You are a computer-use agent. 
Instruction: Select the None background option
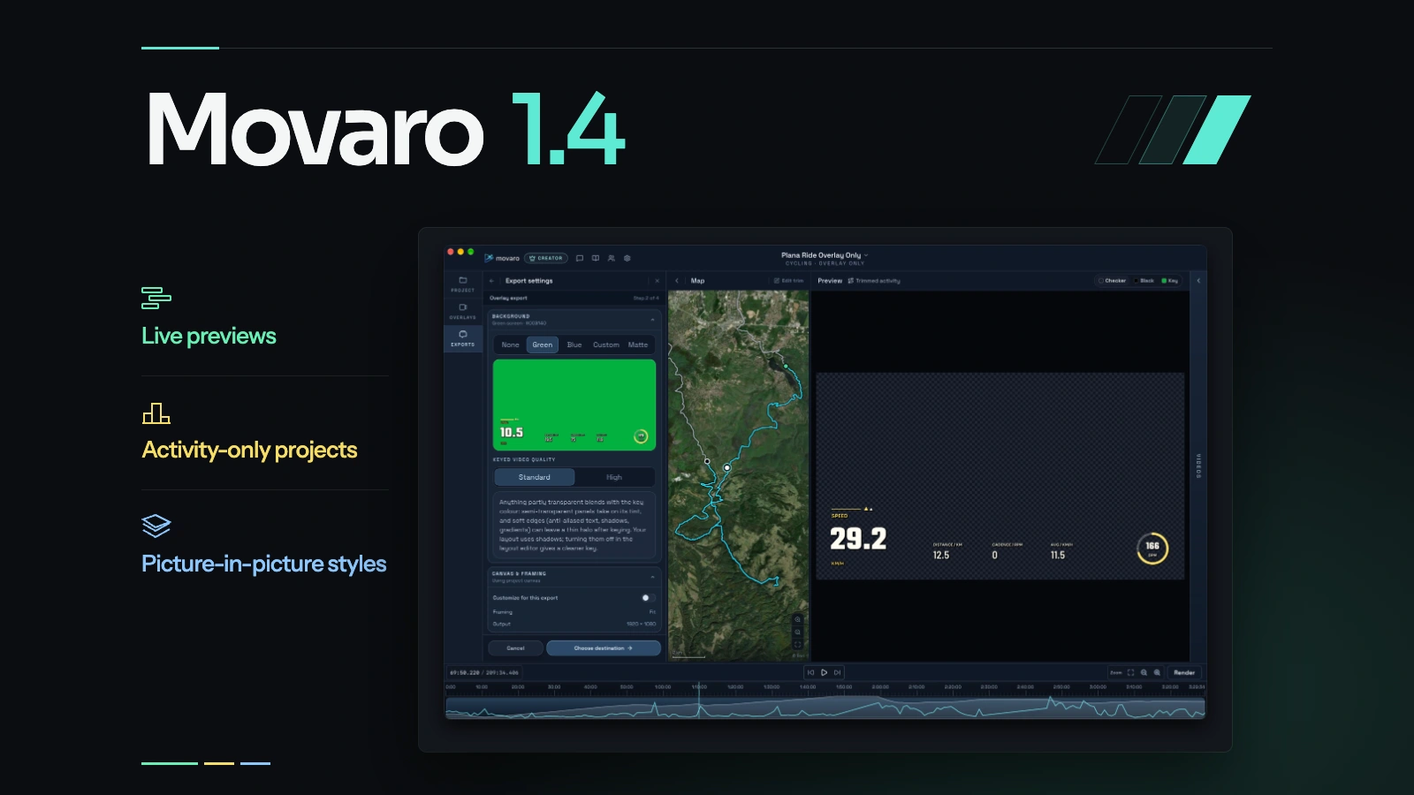point(510,344)
